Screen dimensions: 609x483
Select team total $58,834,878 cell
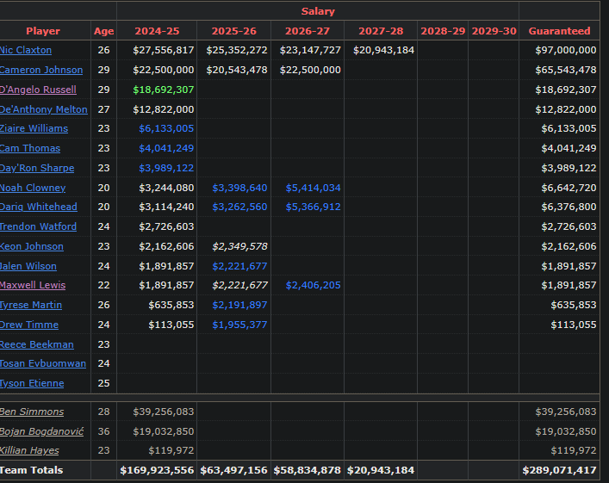pos(308,471)
